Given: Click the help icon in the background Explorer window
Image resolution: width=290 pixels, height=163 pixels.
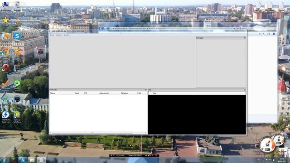Looking at the screenshot, I should (274, 34).
